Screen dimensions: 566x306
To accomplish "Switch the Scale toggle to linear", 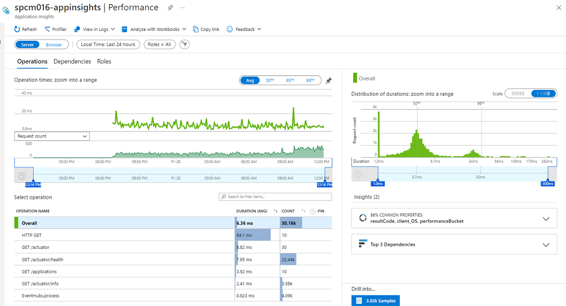I will (517, 94).
